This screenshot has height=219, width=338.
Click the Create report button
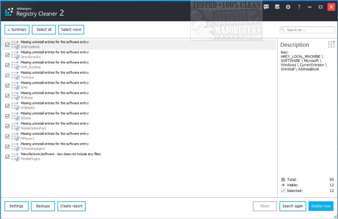tap(71, 206)
